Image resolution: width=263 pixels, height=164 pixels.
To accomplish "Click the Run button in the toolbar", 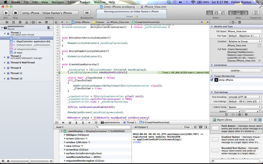I will (6, 13).
